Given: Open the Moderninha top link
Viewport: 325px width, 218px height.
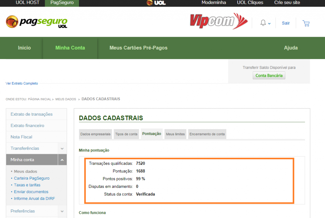Looking at the screenshot, I should click(x=214, y=3).
